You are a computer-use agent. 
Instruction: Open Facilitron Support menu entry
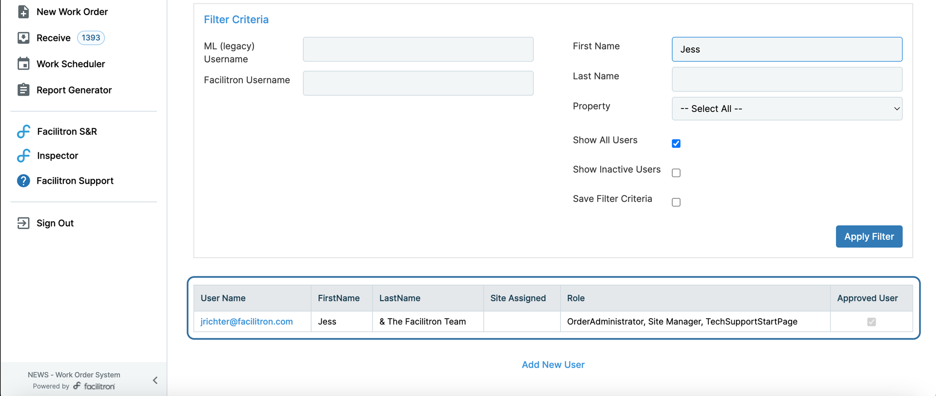pos(75,181)
